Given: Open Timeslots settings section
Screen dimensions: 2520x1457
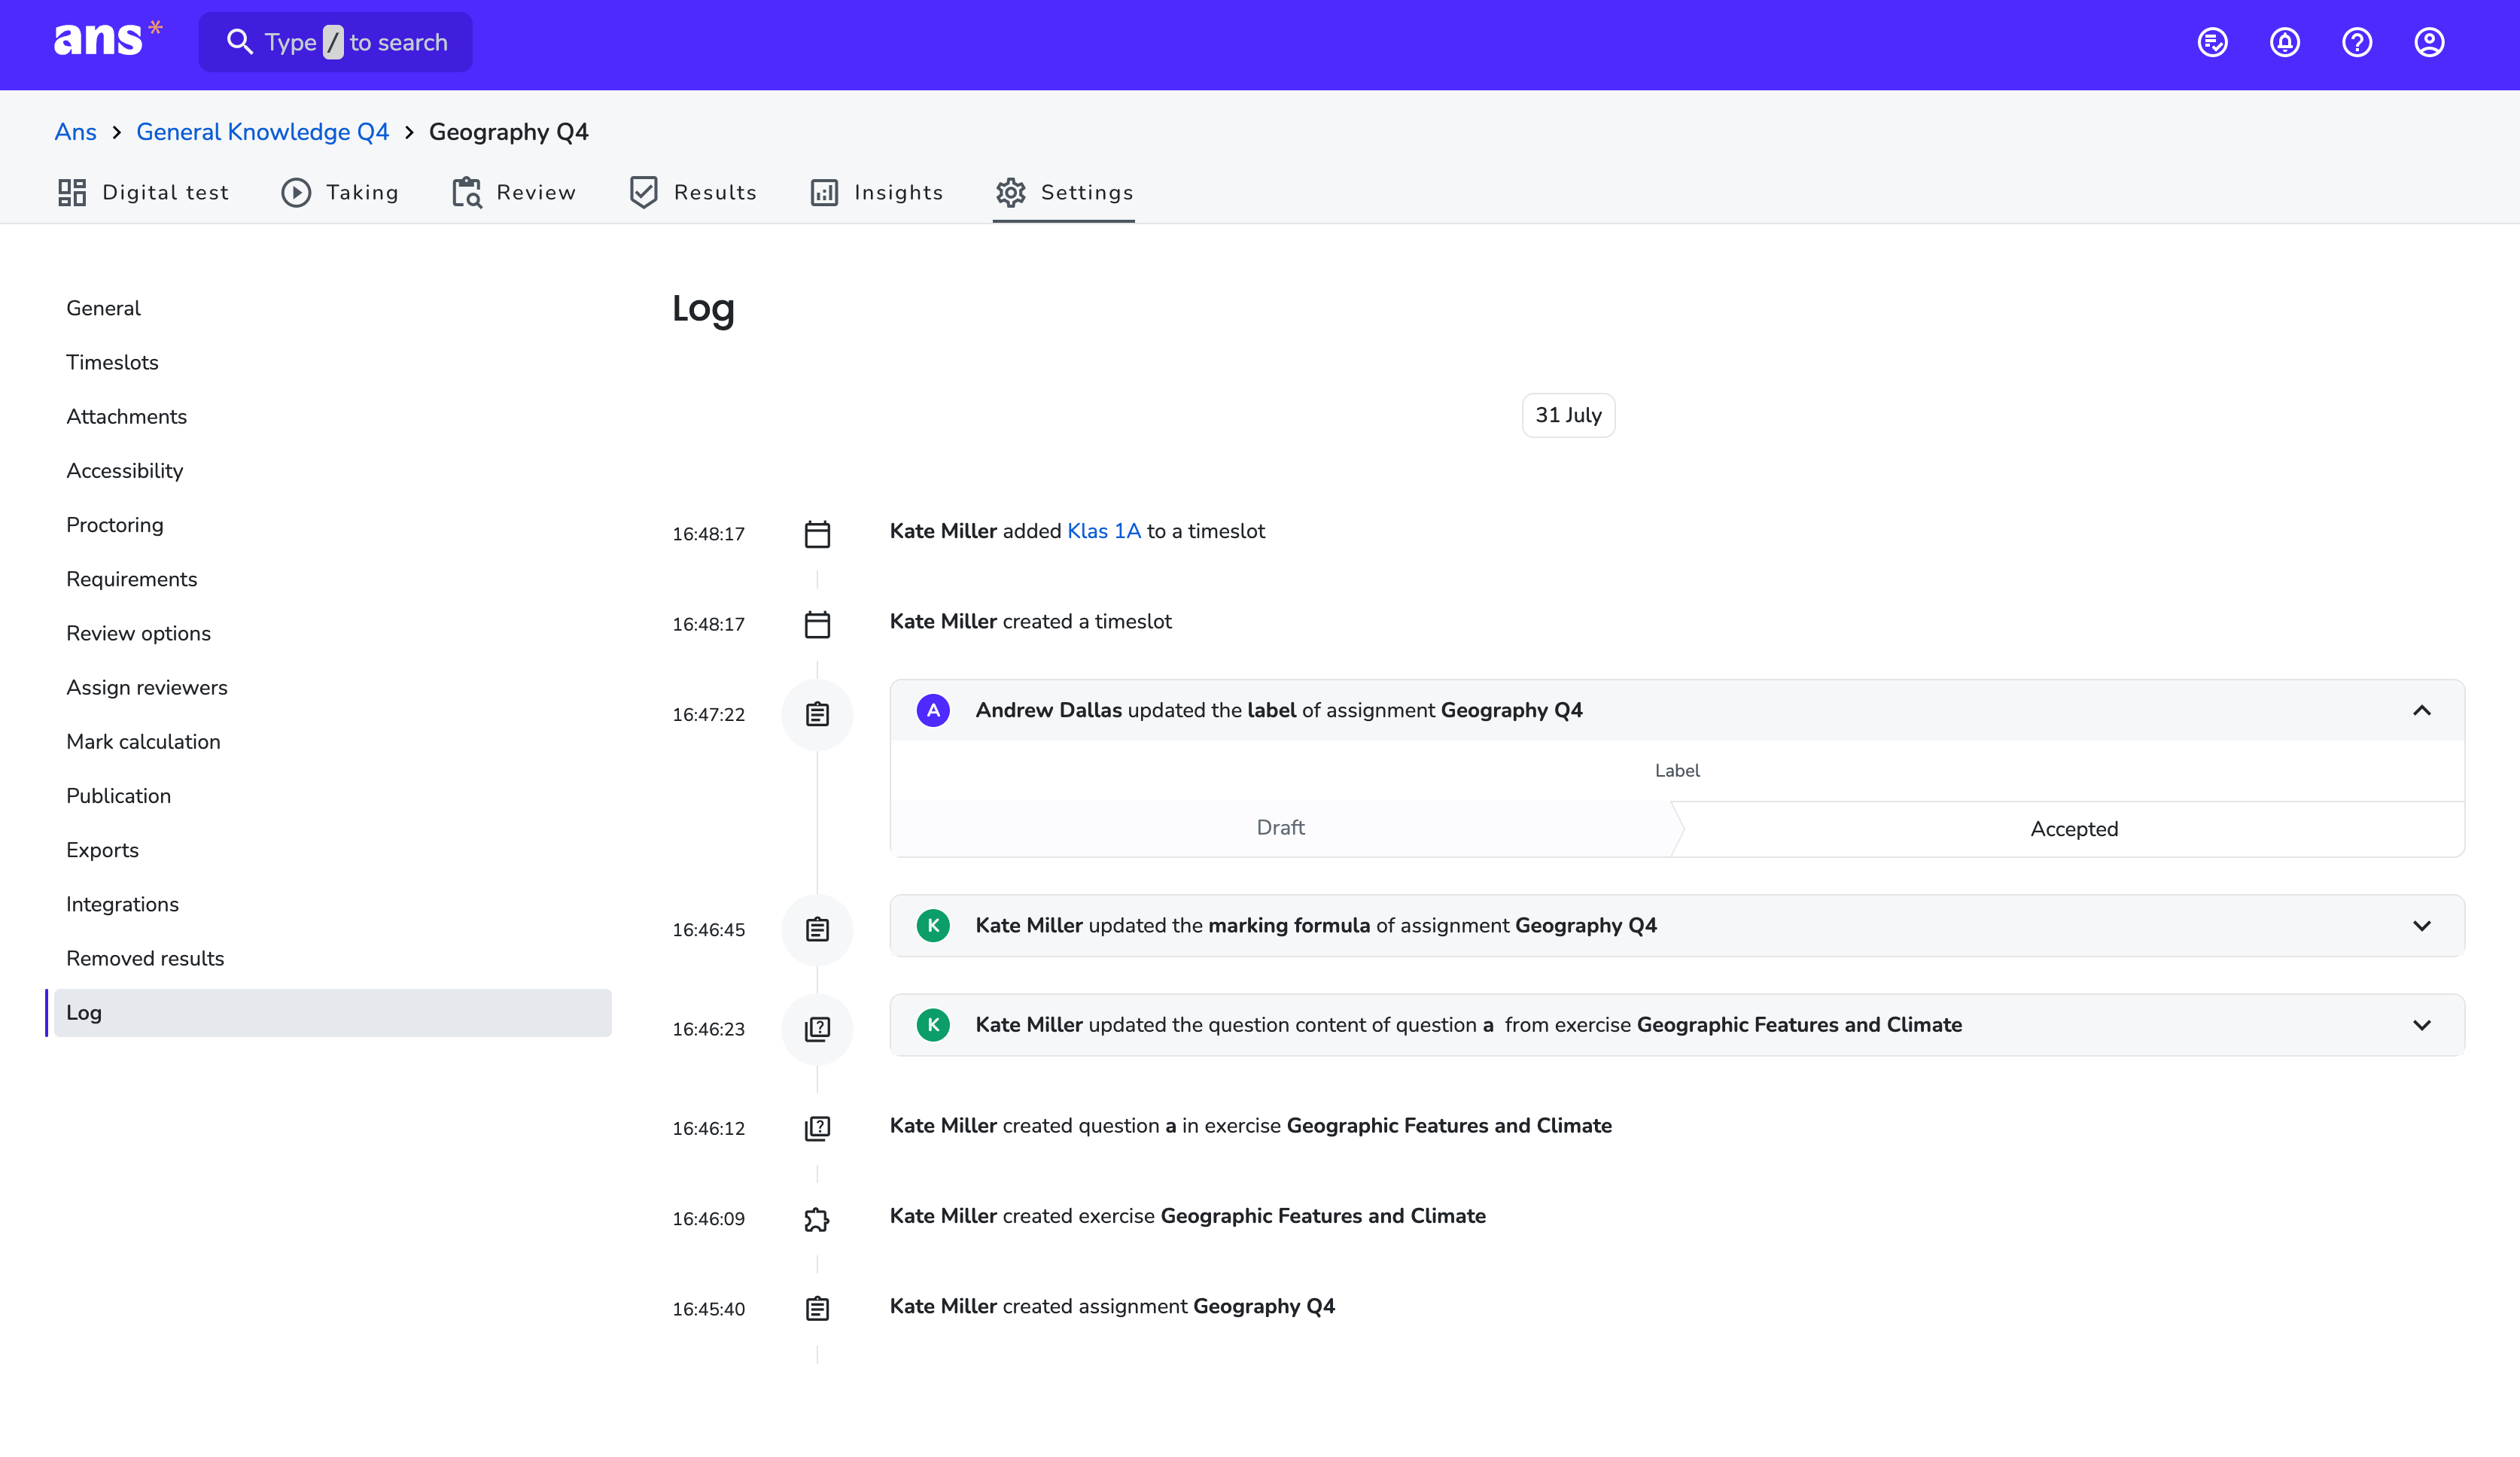Looking at the screenshot, I should point(112,362).
